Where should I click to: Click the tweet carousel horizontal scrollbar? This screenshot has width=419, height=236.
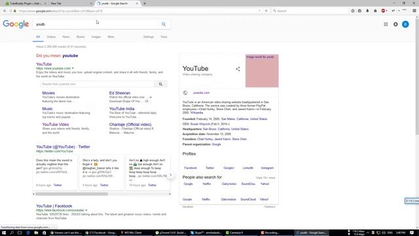(71, 194)
